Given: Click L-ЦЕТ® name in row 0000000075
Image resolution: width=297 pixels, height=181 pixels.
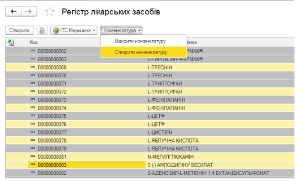Looking at the screenshot, I should [156, 116].
